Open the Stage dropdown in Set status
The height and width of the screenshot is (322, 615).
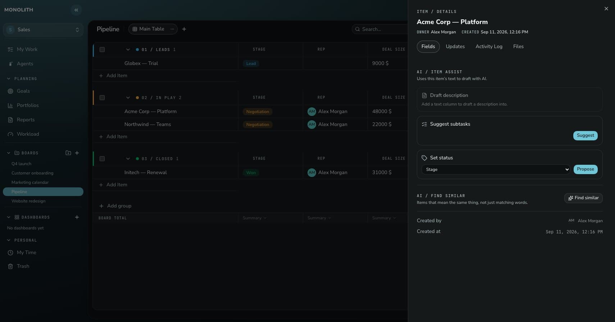point(496,169)
